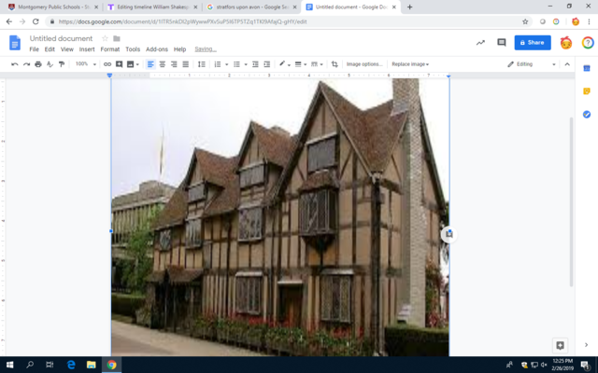The width and height of the screenshot is (598, 373).
Task: Open the line spacing options
Action: coord(202,64)
